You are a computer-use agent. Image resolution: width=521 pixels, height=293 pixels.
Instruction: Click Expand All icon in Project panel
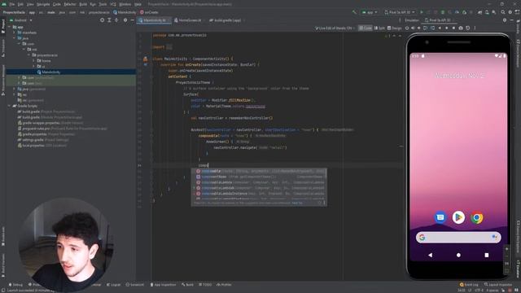[109, 20]
